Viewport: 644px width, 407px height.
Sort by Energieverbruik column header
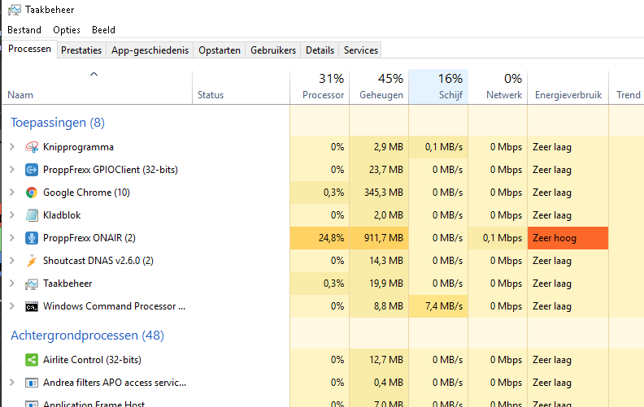pos(568,87)
